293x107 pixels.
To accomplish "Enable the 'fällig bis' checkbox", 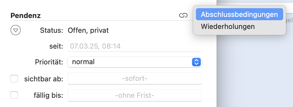I will pyautogui.click(x=14, y=95).
